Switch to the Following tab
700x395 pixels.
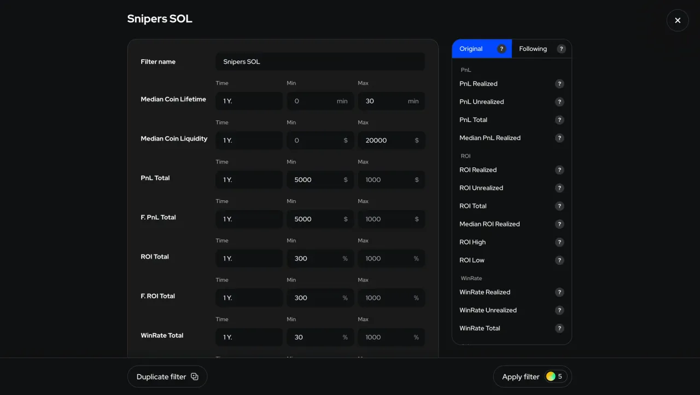coord(533,49)
